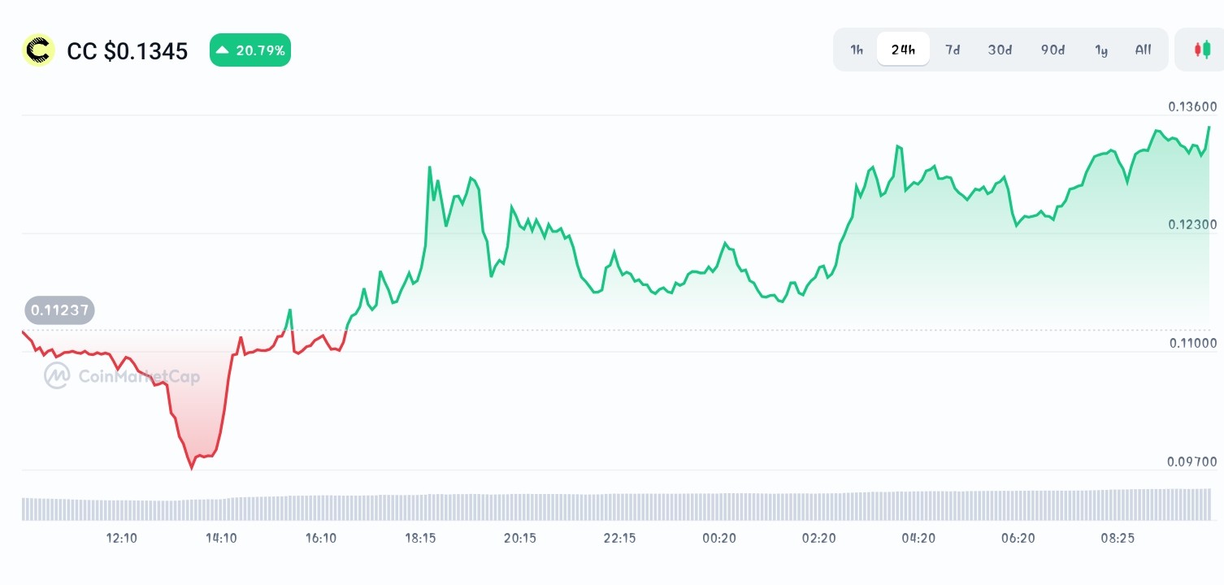Viewport: 1224px width, 585px height.
Task: Select the 30d time range tab
Action: tap(1000, 50)
